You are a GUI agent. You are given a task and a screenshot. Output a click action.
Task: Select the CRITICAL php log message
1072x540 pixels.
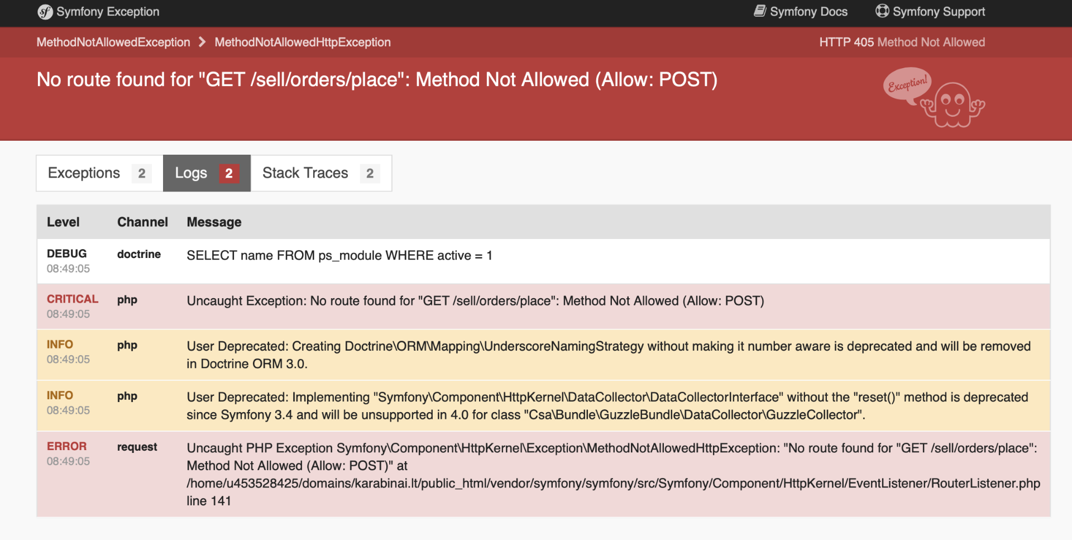click(x=475, y=301)
